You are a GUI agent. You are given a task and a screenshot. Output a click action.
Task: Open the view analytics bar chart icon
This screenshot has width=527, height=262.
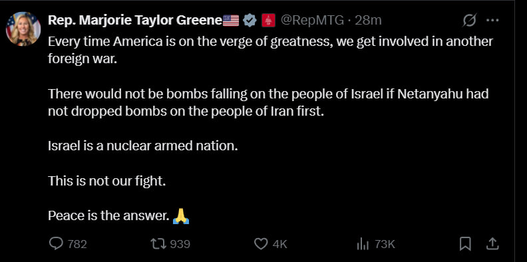363,244
